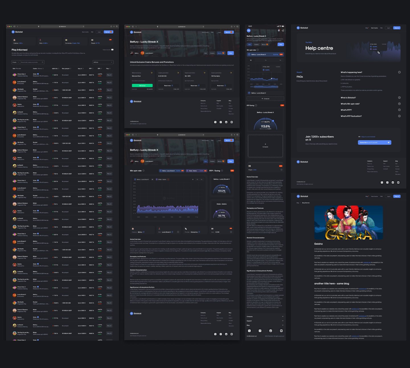This screenshot has width=410, height=368.
Task: Click Win spin rate info icon on detail page
Action: tap(143, 171)
